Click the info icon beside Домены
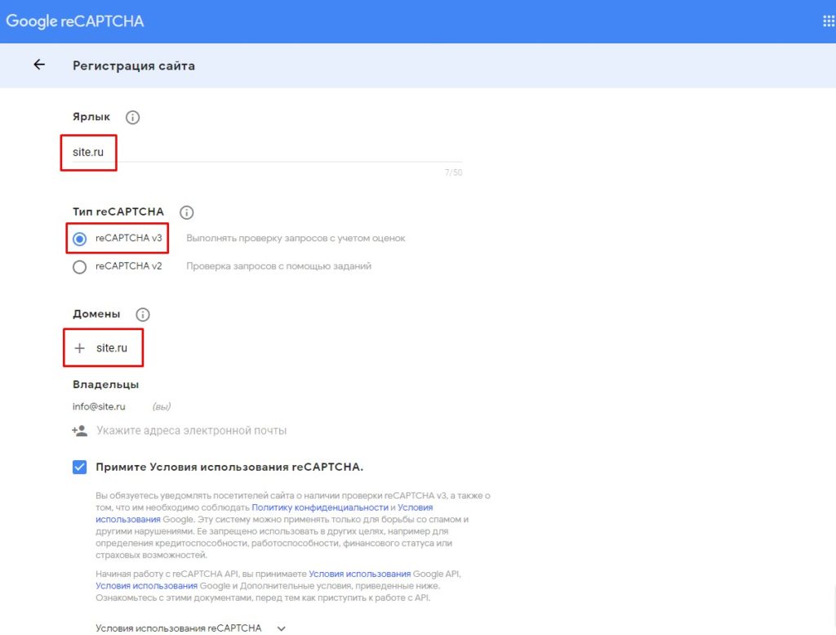836x635 pixels. pos(143,315)
